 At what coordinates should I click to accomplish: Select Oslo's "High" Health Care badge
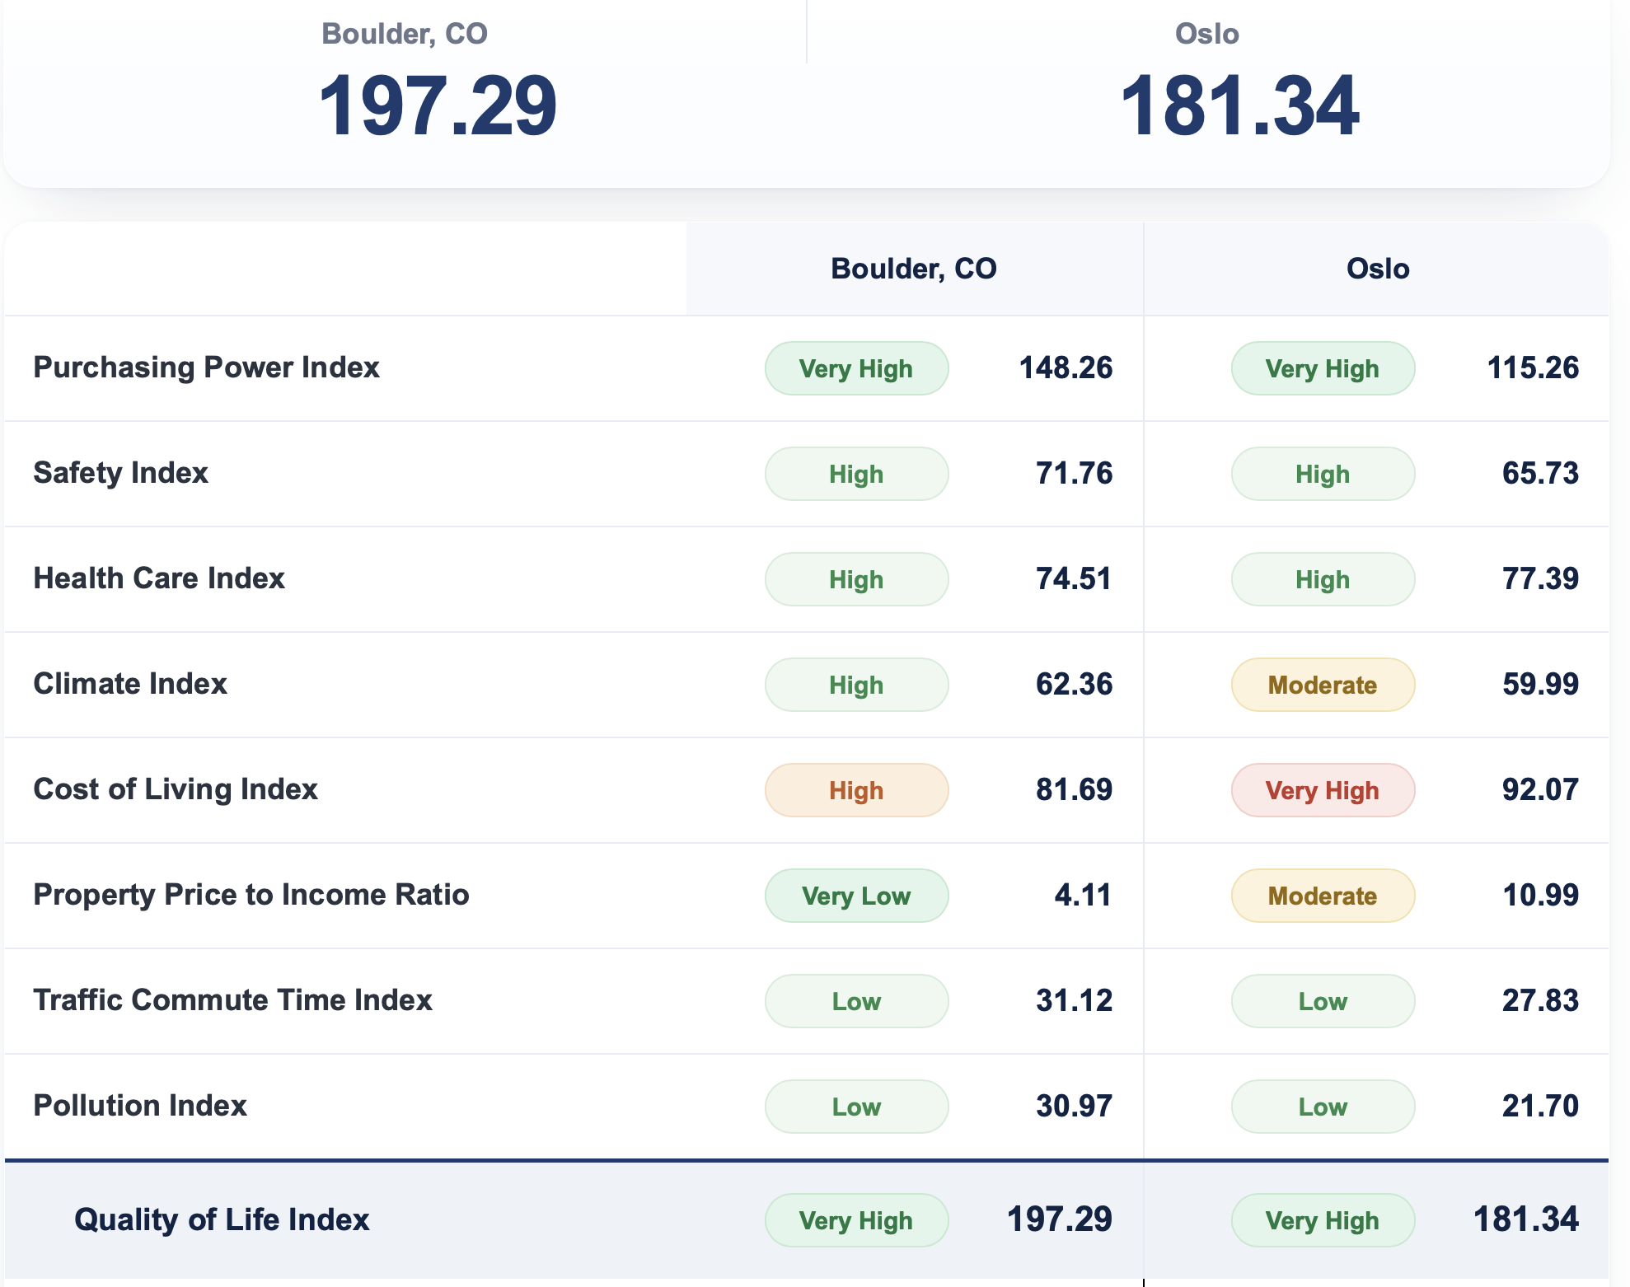(x=1323, y=579)
